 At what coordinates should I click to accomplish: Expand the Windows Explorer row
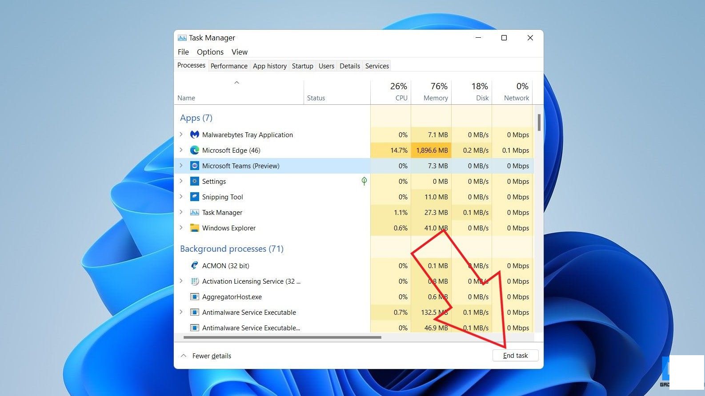181,227
